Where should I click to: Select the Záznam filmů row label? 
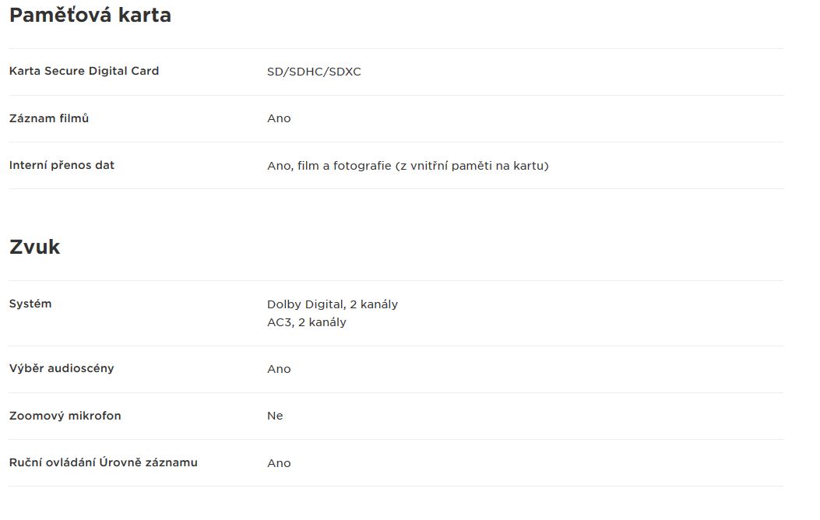pyautogui.click(x=49, y=118)
